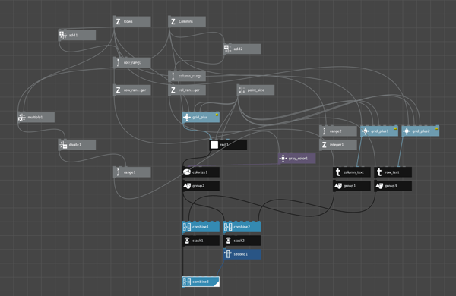Select the grid_plus2 node
The image size is (456, 296).
point(420,131)
